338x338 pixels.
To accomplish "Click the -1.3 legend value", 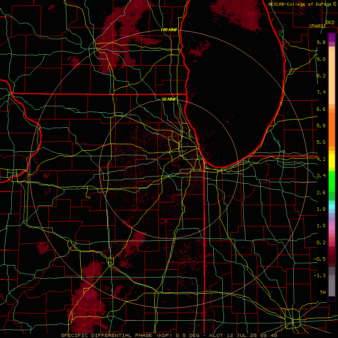I will point(320,276).
